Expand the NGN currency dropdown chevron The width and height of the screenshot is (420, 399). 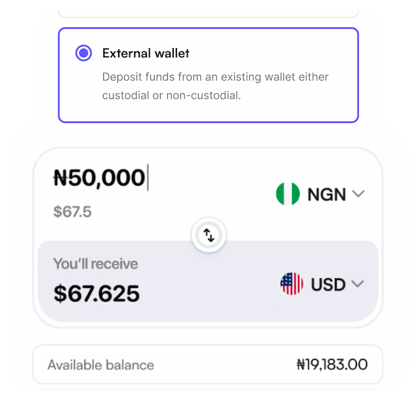point(358,194)
